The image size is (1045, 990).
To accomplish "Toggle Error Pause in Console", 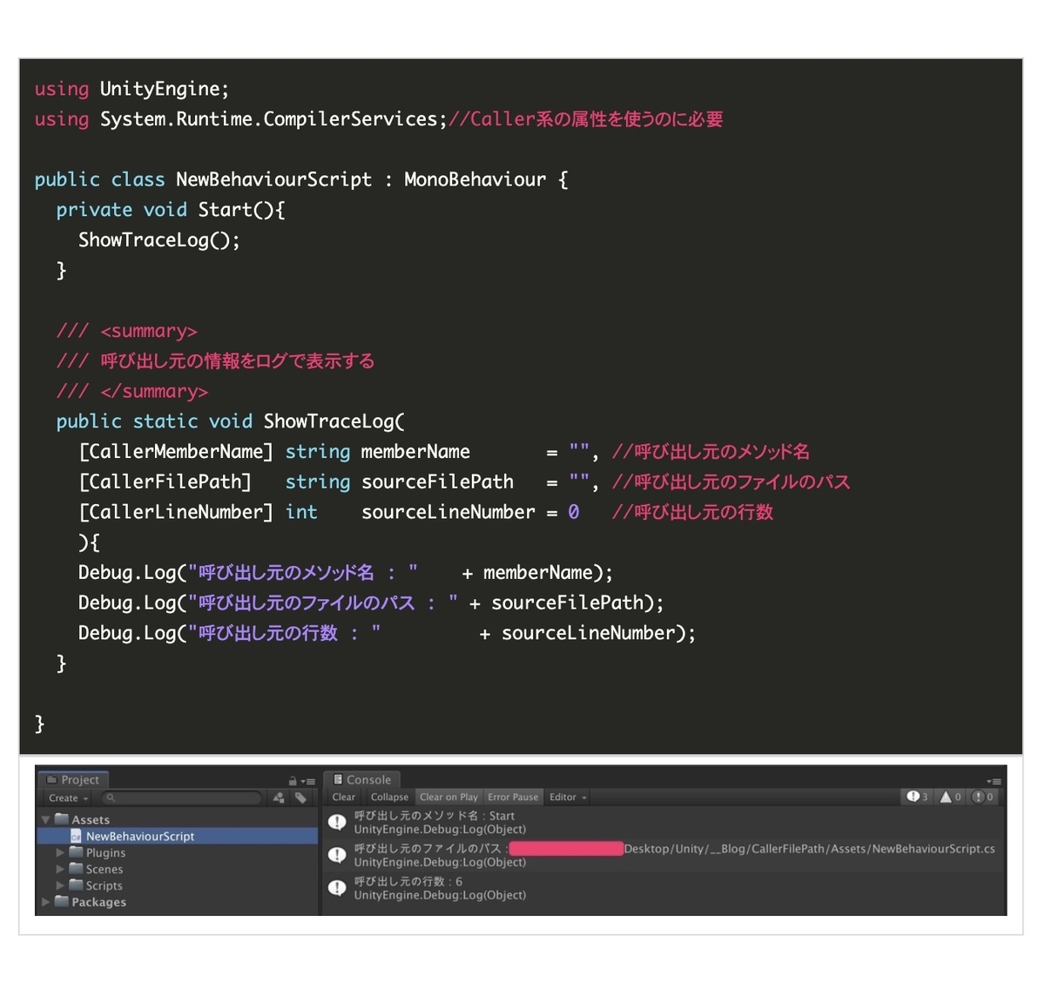I will coord(513,797).
